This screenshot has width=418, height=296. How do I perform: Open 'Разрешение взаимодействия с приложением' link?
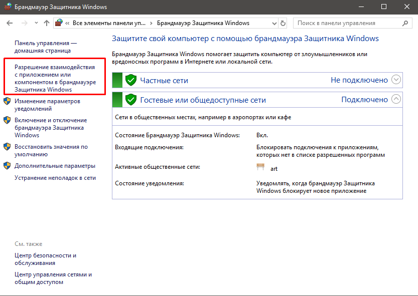55,78
